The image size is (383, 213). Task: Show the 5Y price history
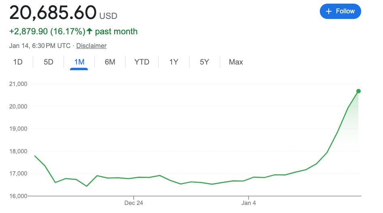click(x=204, y=62)
